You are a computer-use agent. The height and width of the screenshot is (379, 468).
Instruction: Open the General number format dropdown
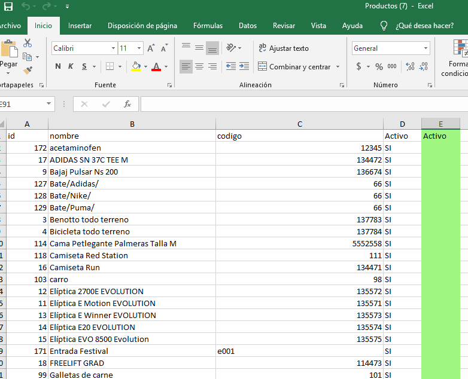(426, 48)
